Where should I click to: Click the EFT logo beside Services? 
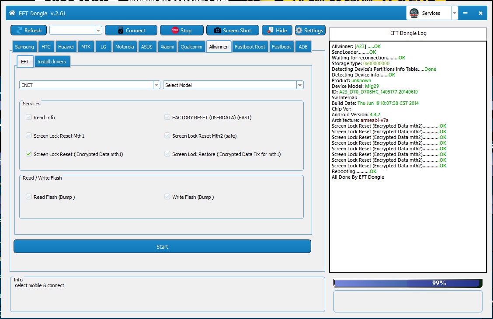click(414, 13)
